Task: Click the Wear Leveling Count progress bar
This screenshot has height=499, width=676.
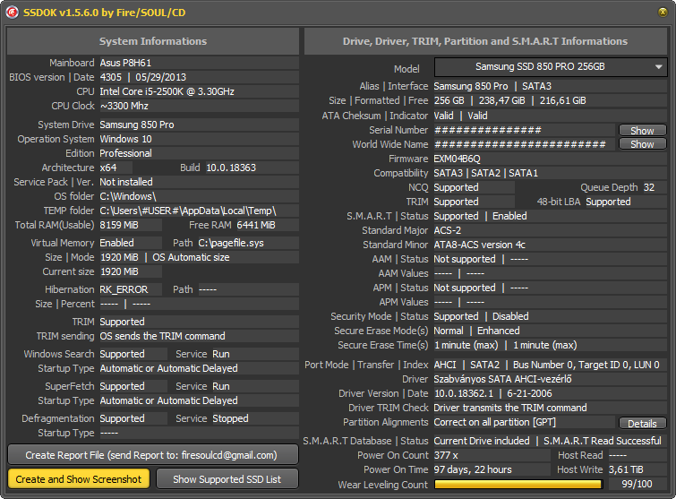Action: [518, 485]
